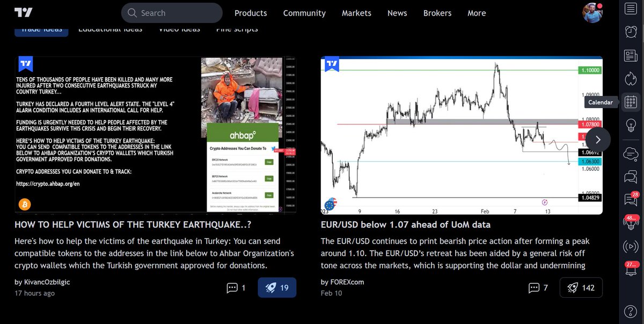Open live streams via the play icon
This screenshot has width=644, height=324.
(x=631, y=246)
